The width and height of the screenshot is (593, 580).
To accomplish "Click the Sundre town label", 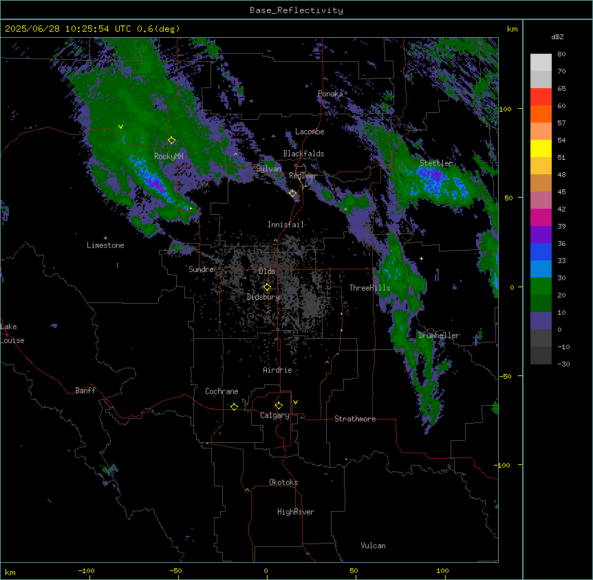I will pyautogui.click(x=201, y=269).
